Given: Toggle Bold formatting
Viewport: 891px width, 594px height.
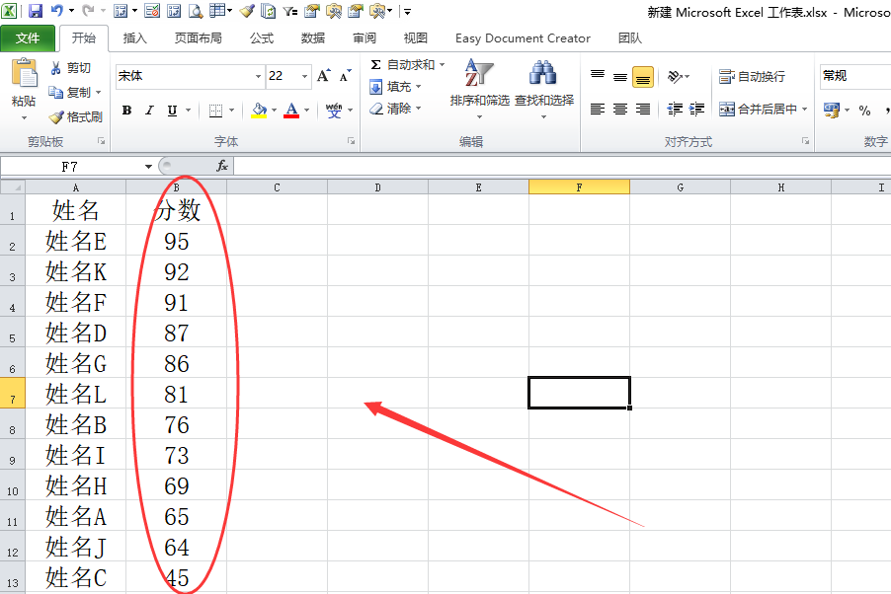Looking at the screenshot, I should 126,111.
